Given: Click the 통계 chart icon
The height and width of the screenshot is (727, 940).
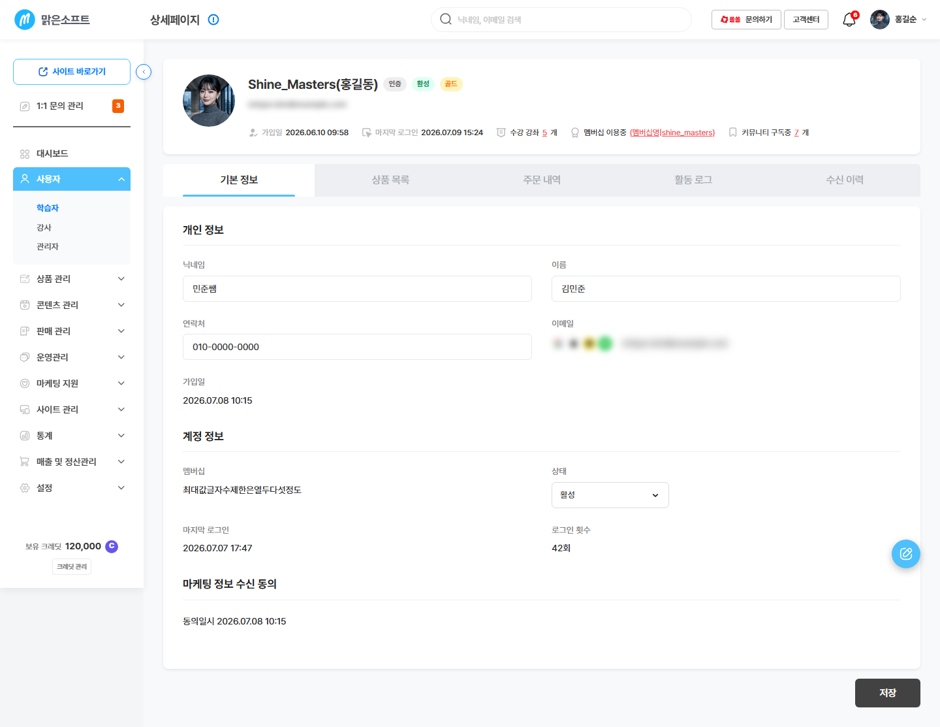Looking at the screenshot, I should [x=25, y=436].
